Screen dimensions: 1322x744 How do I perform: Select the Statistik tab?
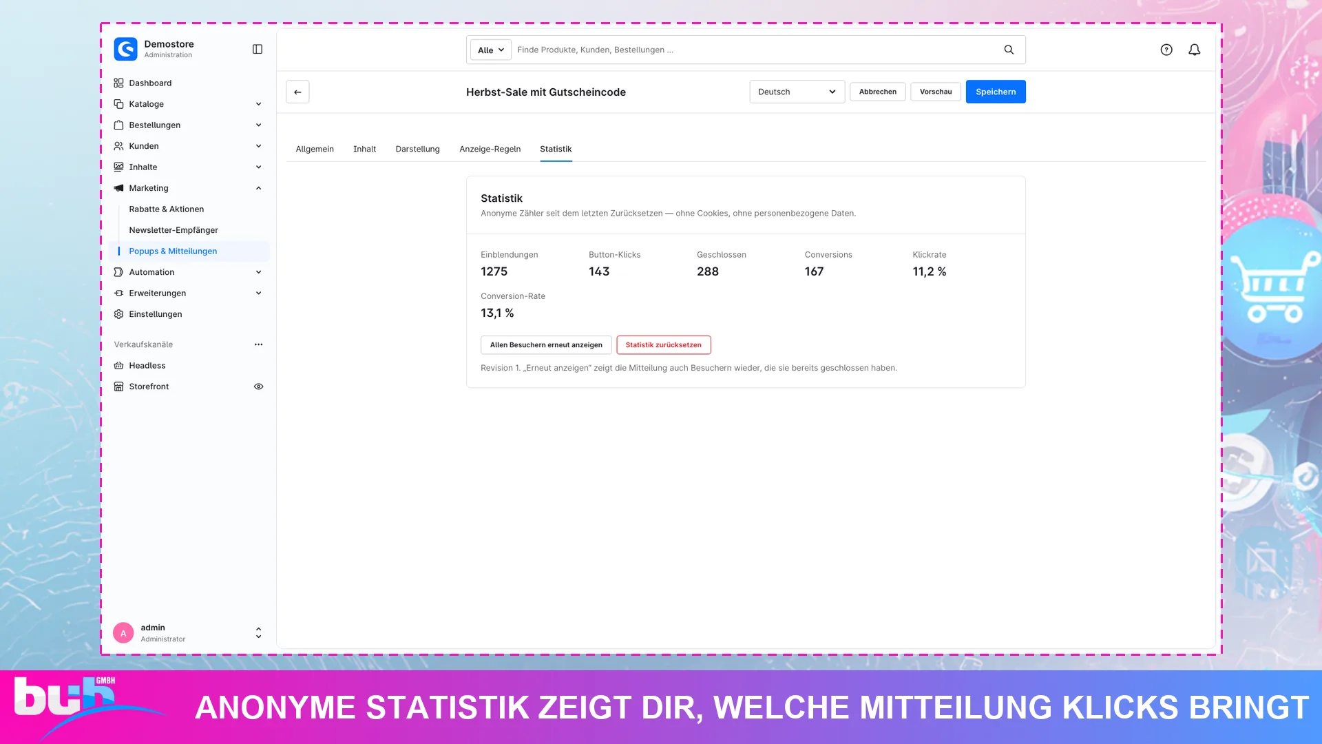pos(556,149)
